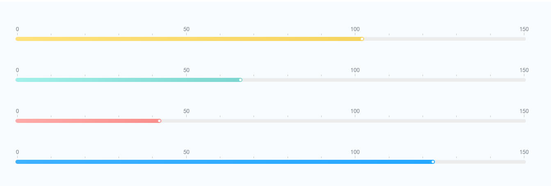Click the 100 label on pink slider

355,111
